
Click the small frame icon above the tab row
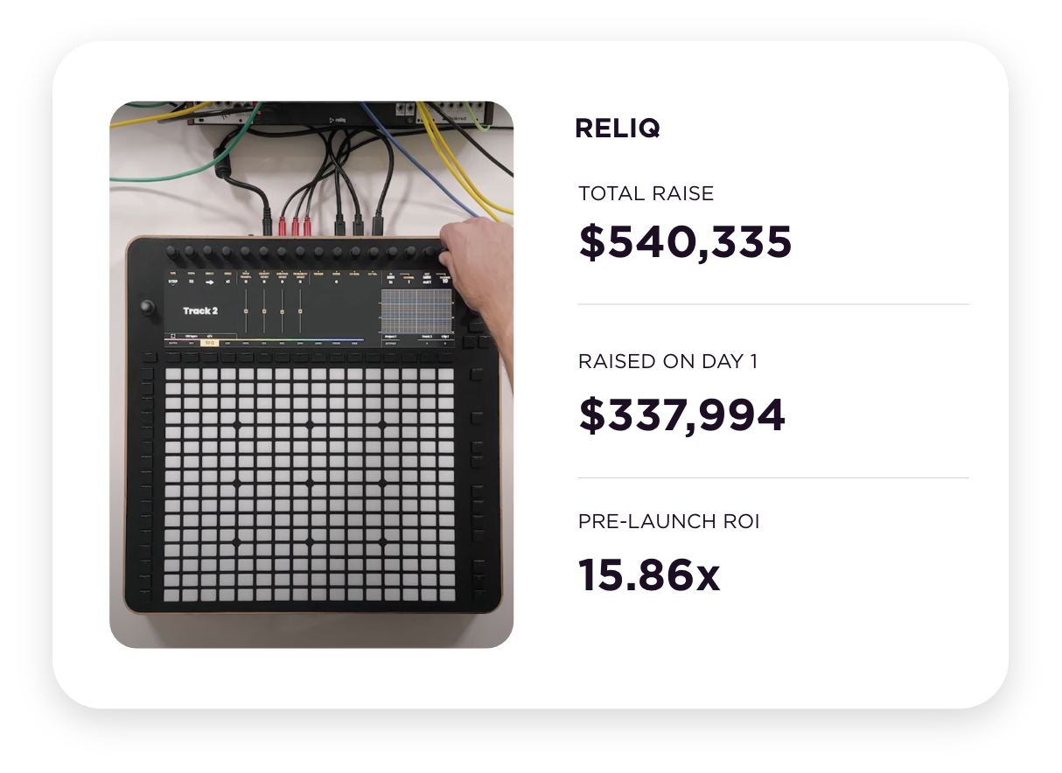(171, 335)
